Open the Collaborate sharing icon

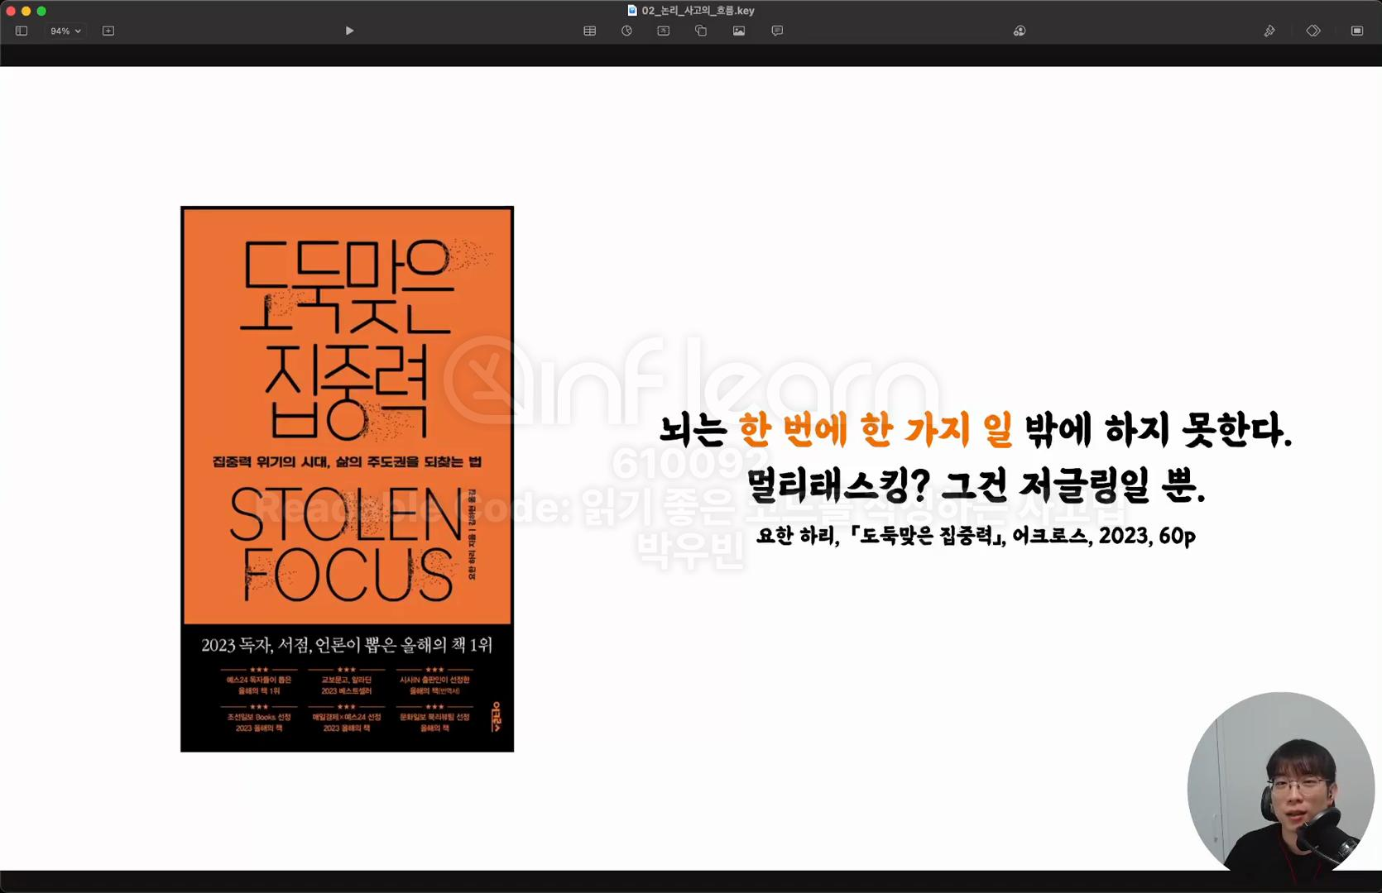pyautogui.click(x=1020, y=31)
